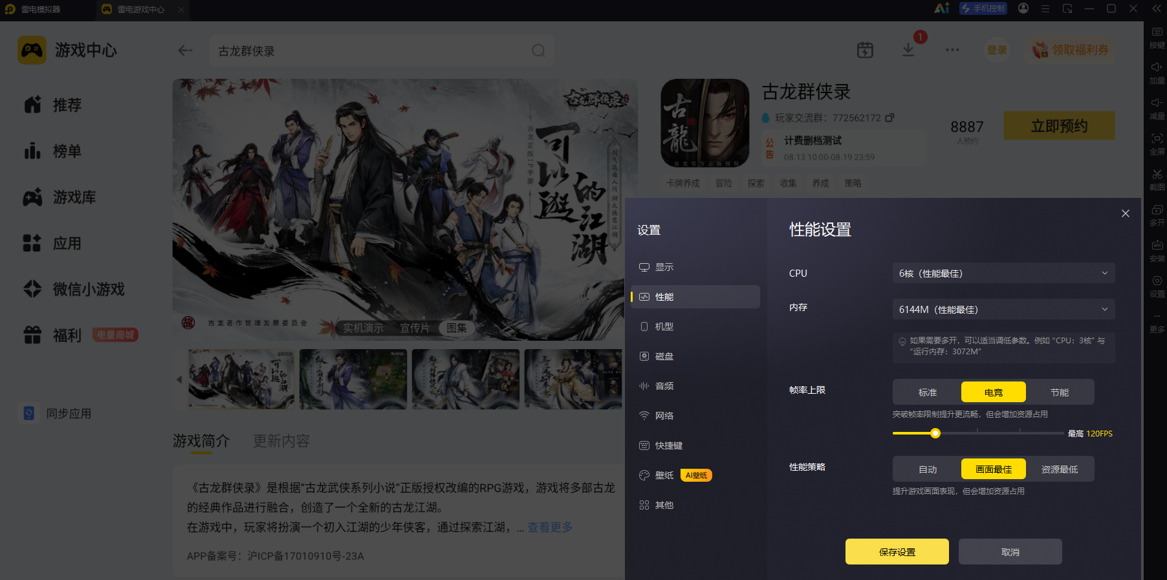
Task: Select 标准 frame rate limit
Action: click(x=928, y=392)
